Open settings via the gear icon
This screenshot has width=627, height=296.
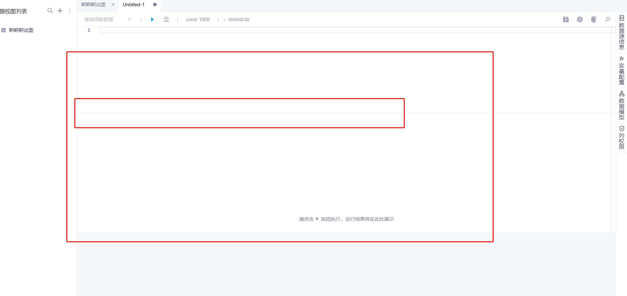(x=580, y=19)
